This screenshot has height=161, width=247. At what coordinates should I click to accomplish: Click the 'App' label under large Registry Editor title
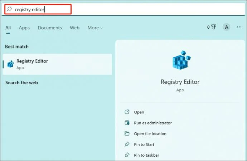pyautogui.click(x=180, y=90)
